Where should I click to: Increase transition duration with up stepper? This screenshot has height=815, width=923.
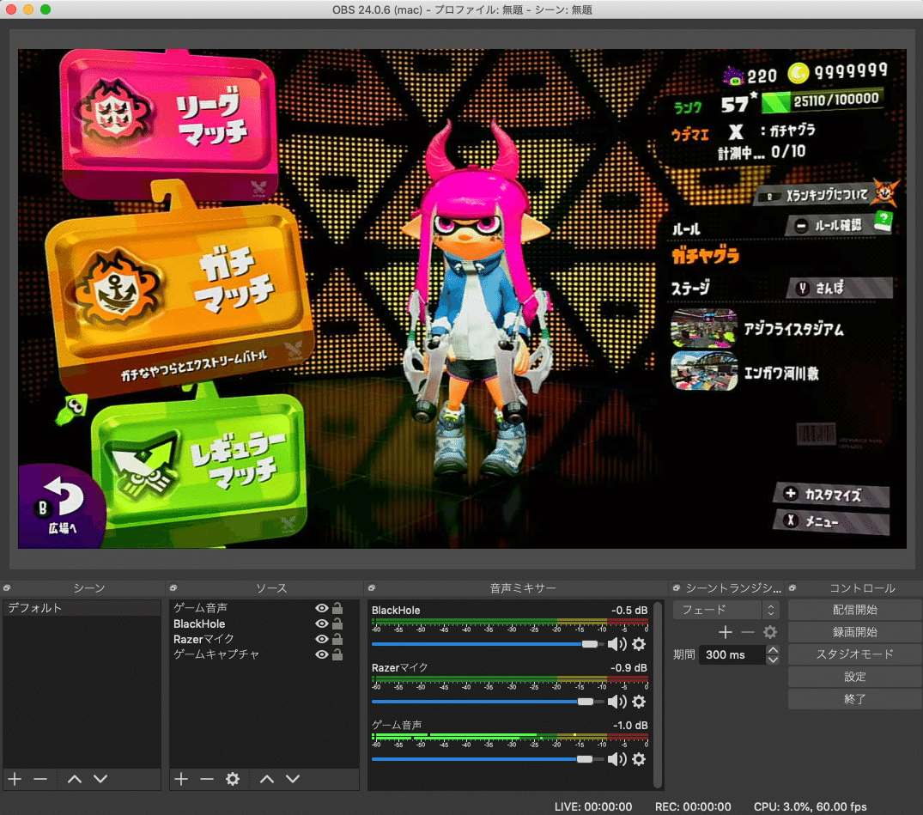[773, 649]
